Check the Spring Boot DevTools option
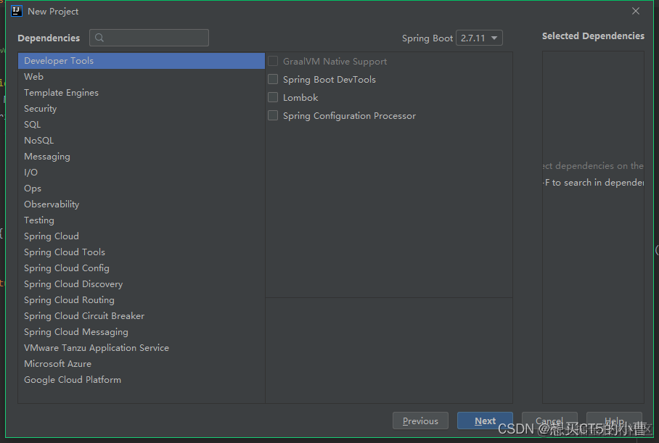This screenshot has width=659, height=443. click(273, 79)
